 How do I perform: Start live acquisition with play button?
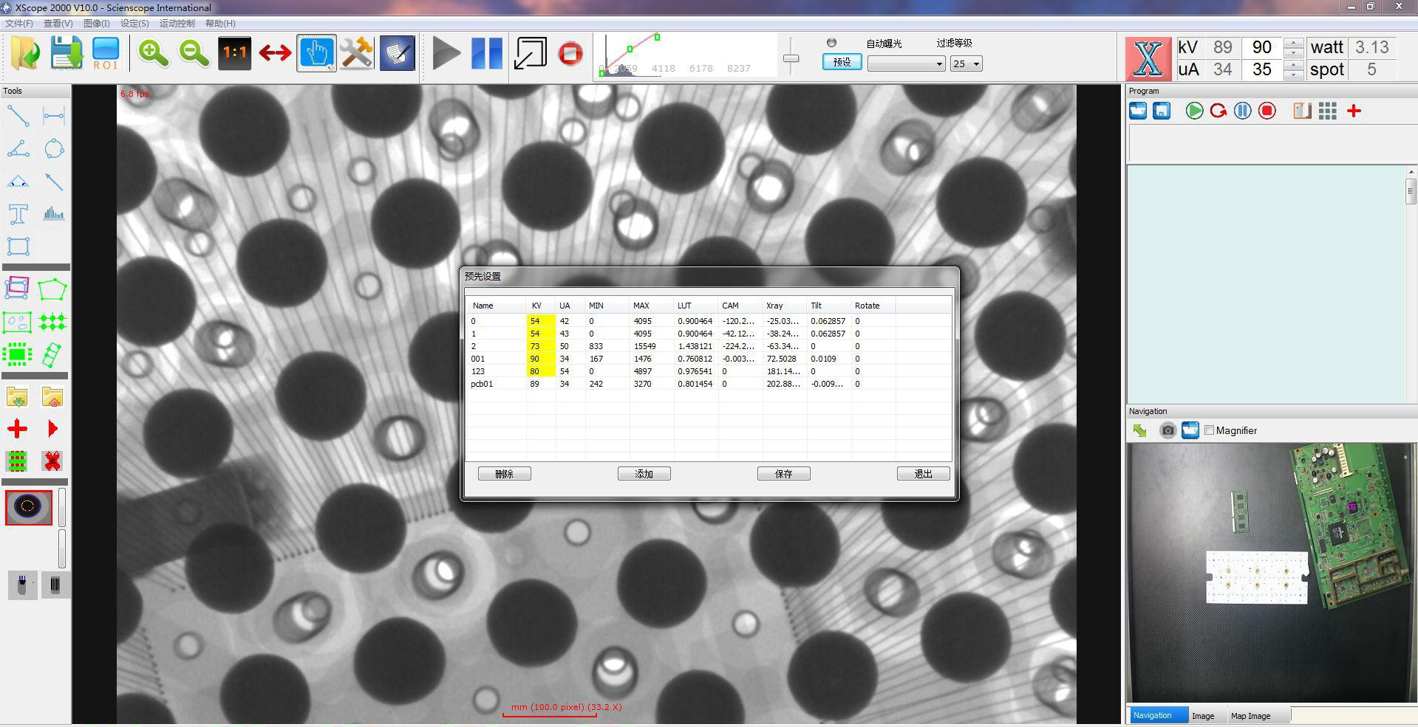coord(446,53)
